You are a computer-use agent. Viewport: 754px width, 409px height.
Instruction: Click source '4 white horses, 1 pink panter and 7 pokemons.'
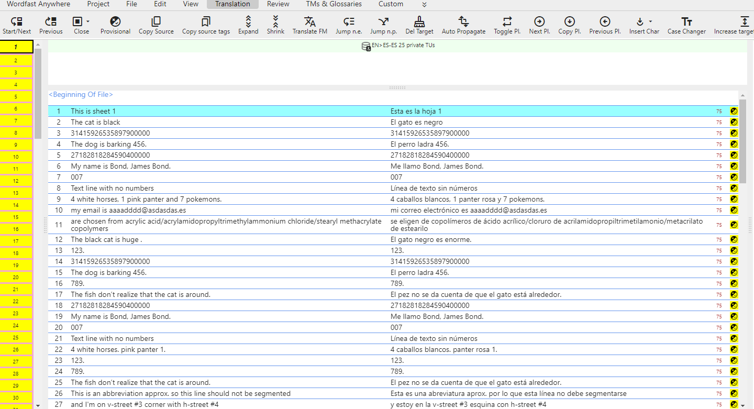[146, 199]
